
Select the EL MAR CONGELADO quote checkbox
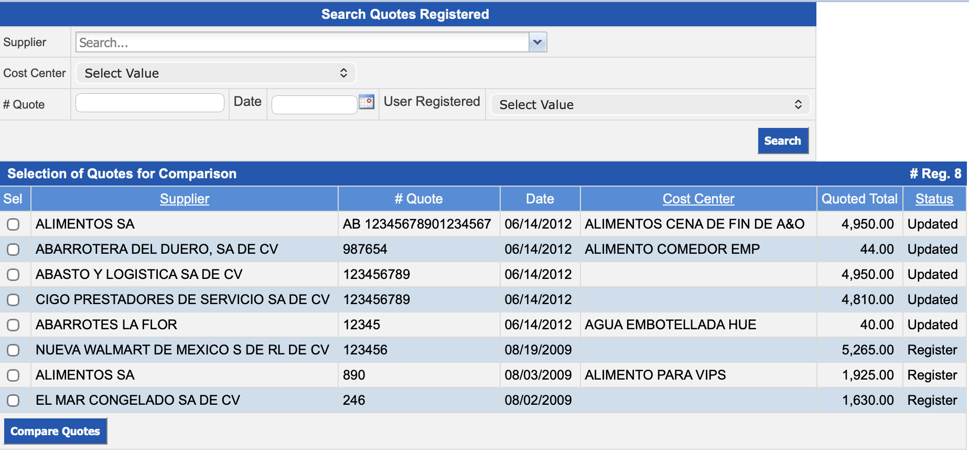click(13, 401)
